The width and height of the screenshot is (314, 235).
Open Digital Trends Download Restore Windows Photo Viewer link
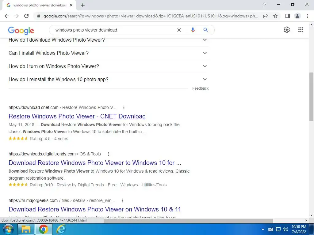click(x=95, y=163)
